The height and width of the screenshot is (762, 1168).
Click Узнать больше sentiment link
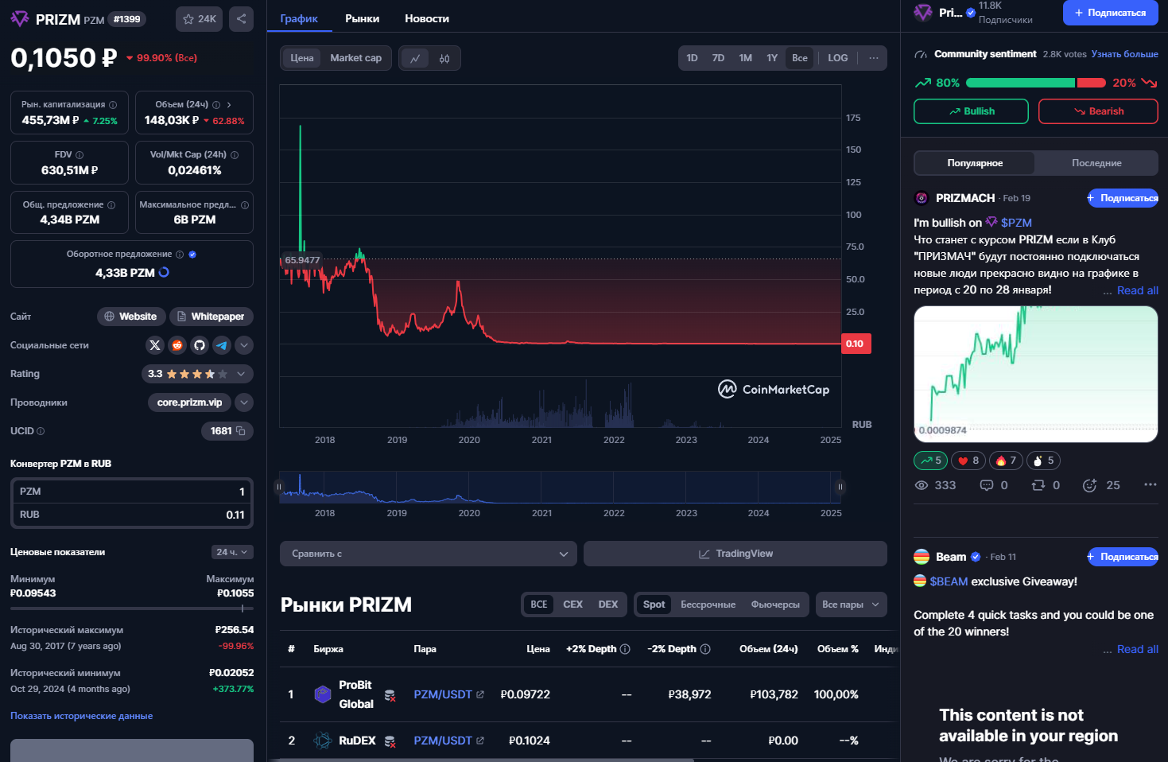point(1124,54)
